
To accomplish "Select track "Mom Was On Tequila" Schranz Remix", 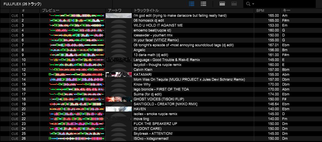I will [189, 79].
